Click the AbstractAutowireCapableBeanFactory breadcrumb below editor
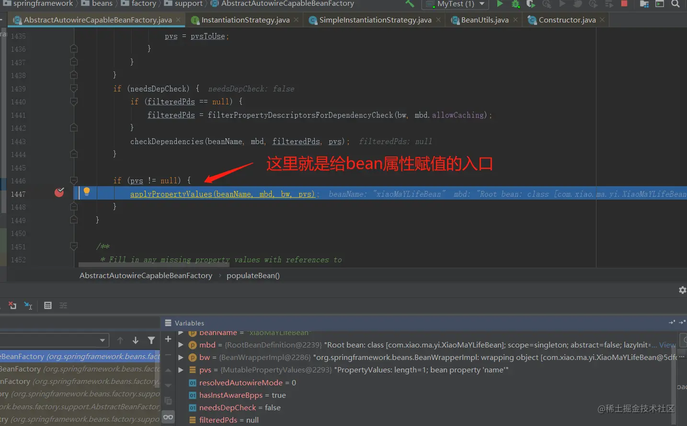 [x=146, y=276]
